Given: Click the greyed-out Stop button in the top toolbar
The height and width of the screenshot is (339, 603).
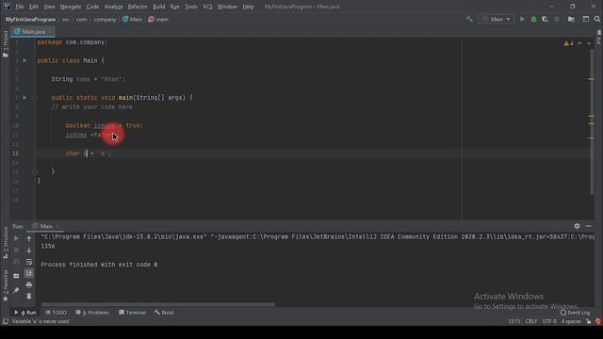Looking at the screenshot, I should [557, 19].
